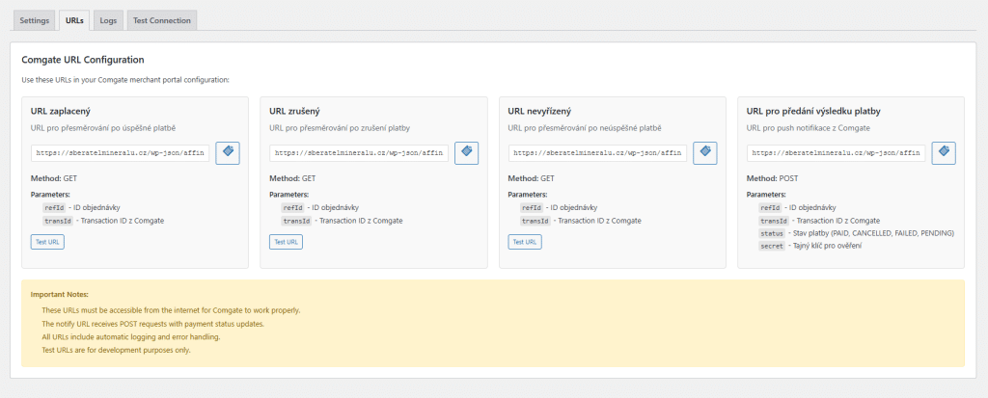Click the URL pro předání výsledku platby title
The image size is (988, 398).
pyautogui.click(x=813, y=112)
